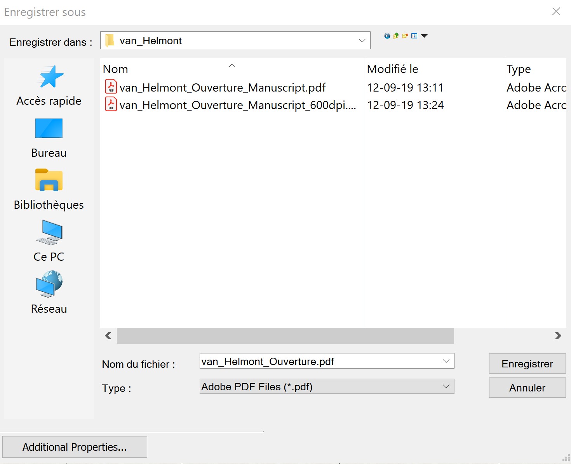Expand the van_Helmont folder dropdown
This screenshot has width=571, height=464.
[x=362, y=41]
